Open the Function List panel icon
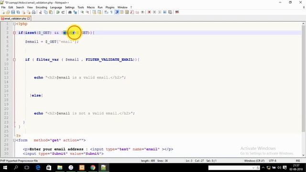The image size is (306, 172). click(132, 12)
